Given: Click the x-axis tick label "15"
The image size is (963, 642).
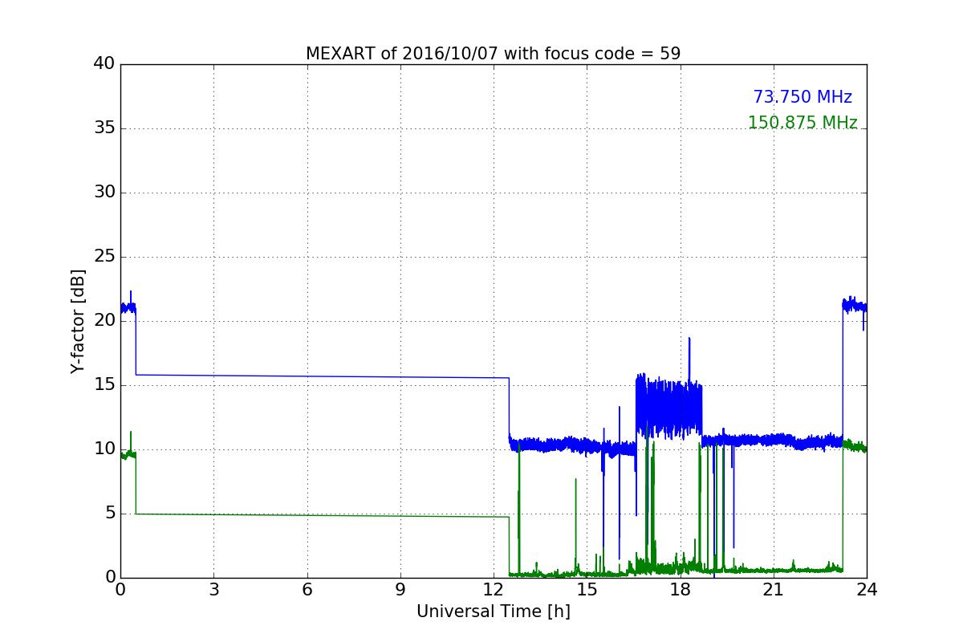Looking at the screenshot, I should click(587, 589).
